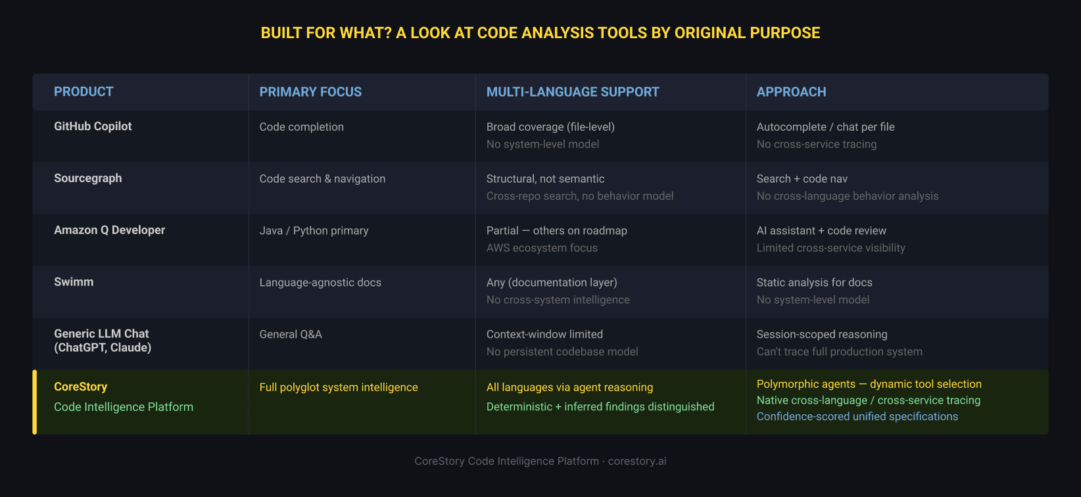Click Structural, not semantic text
Image resolution: width=1081 pixels, height=497 pixels.
point(545,179)
